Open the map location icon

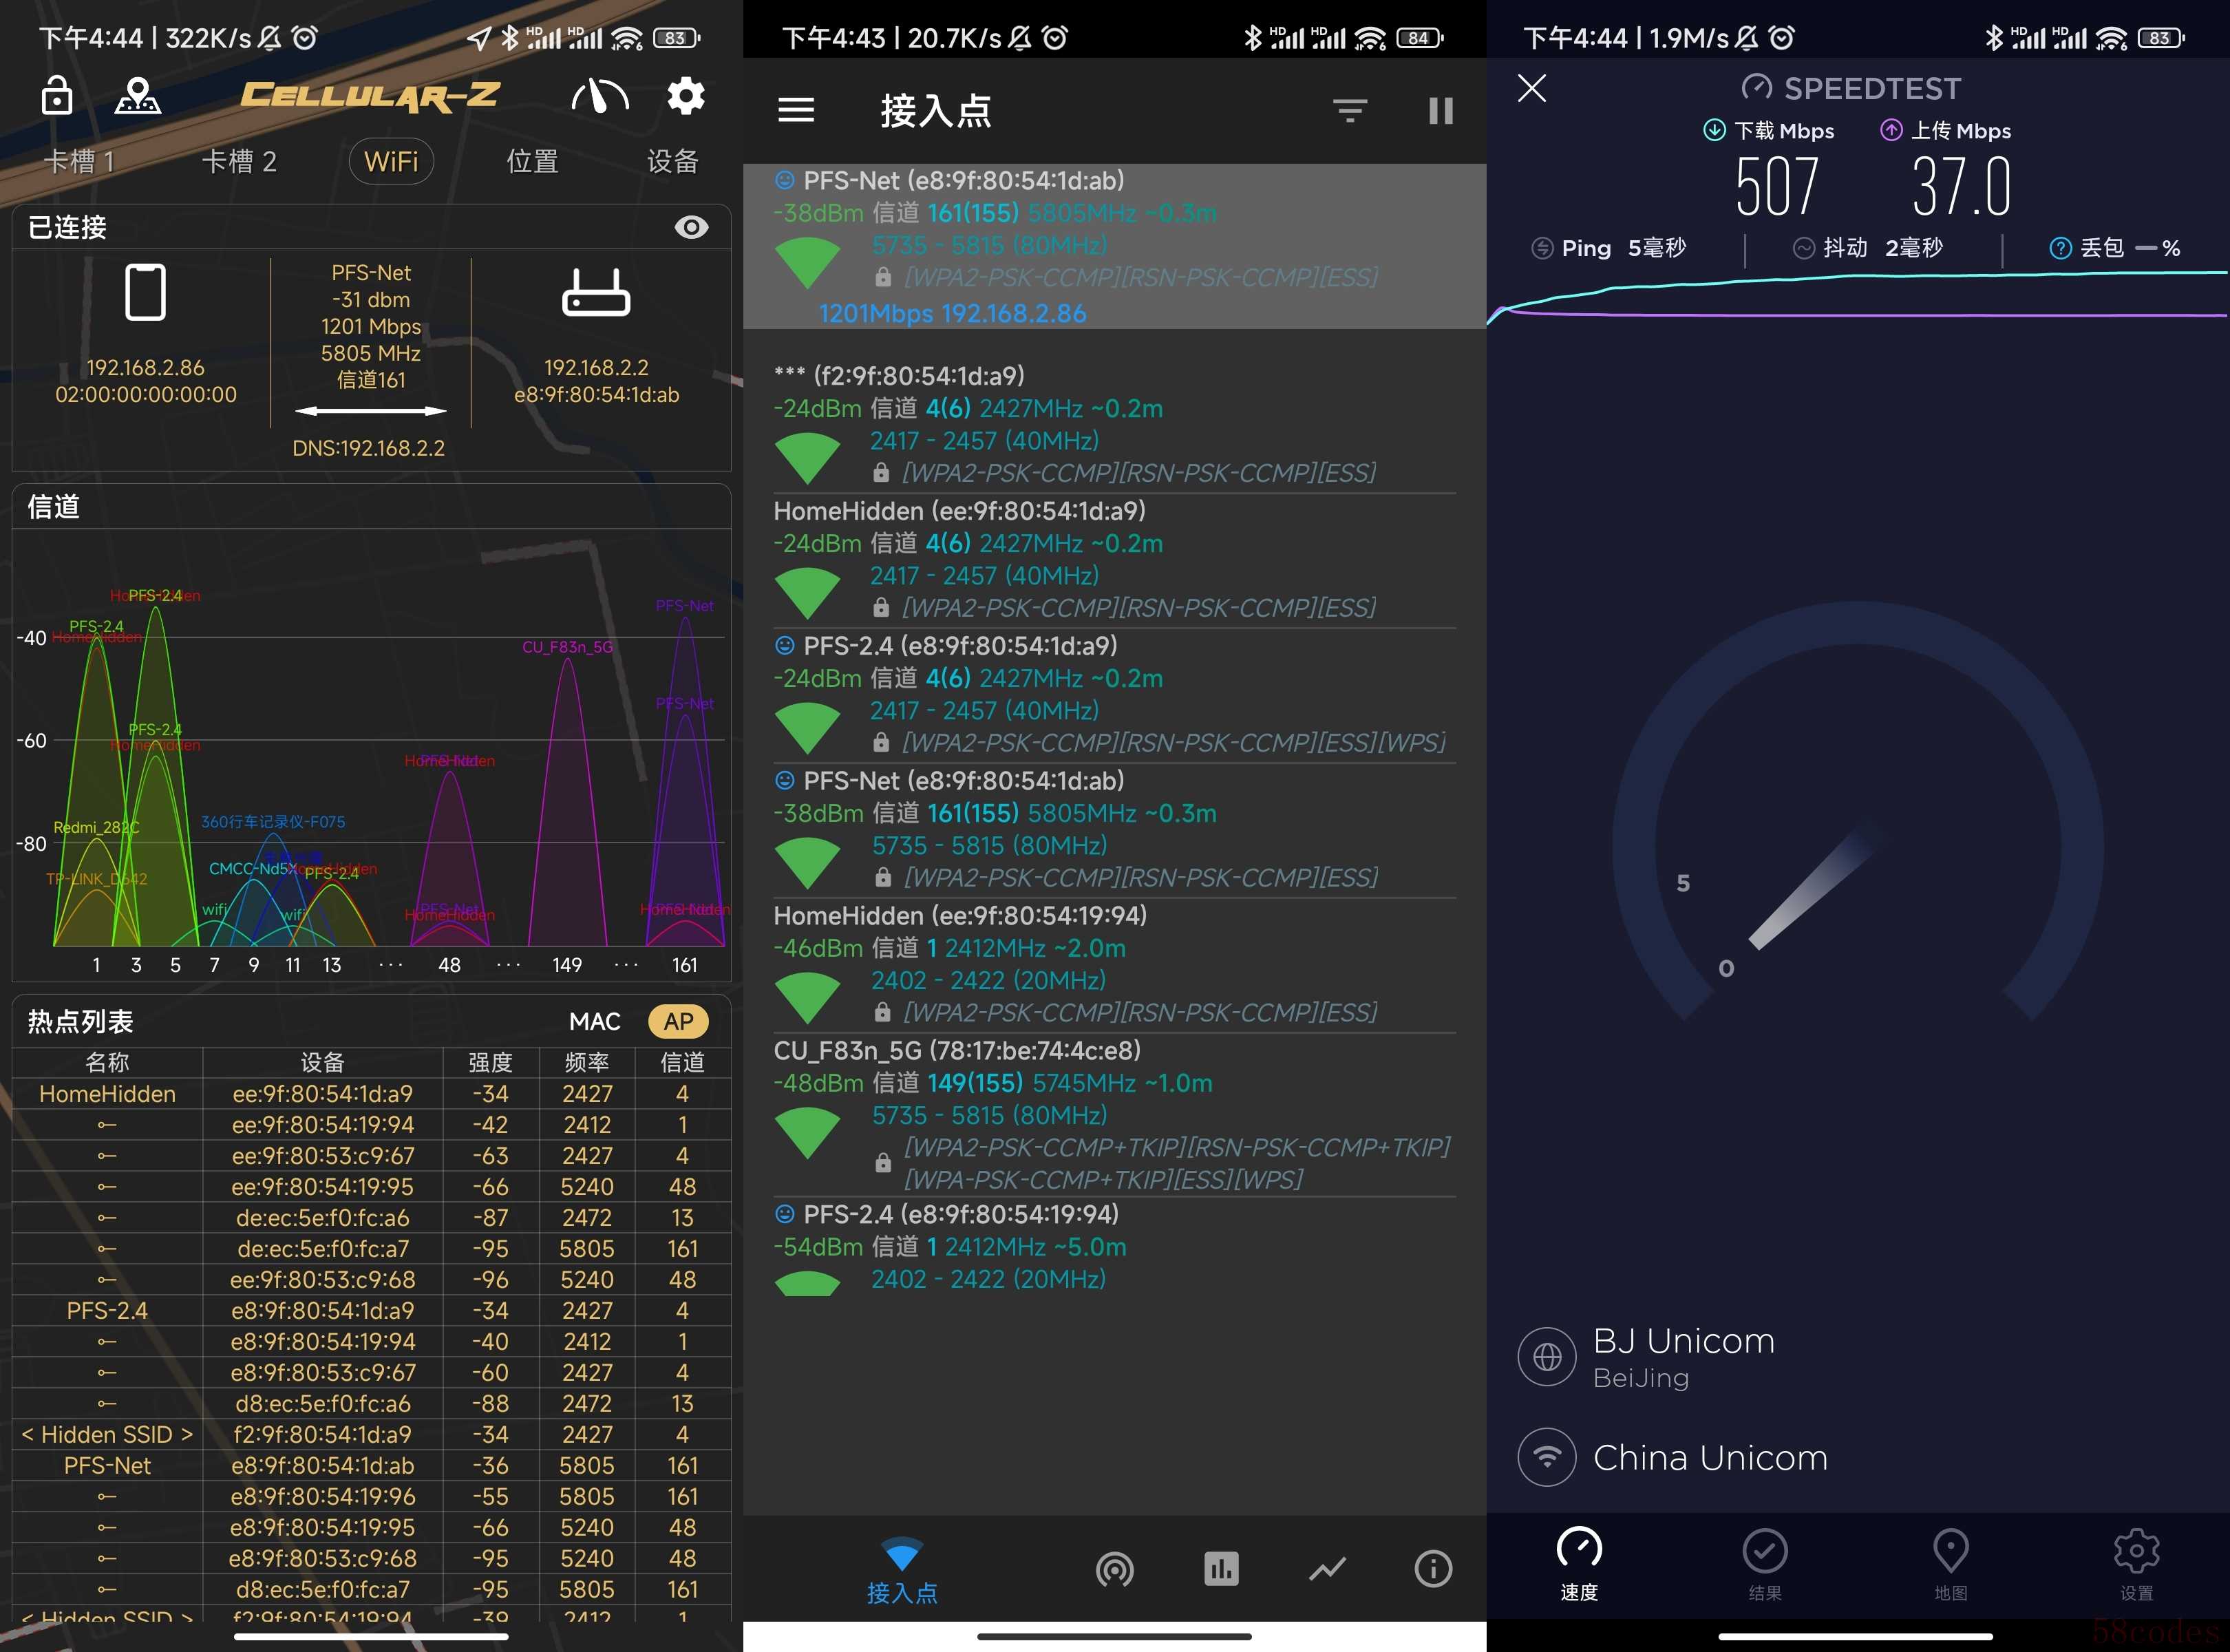(138, 96)
